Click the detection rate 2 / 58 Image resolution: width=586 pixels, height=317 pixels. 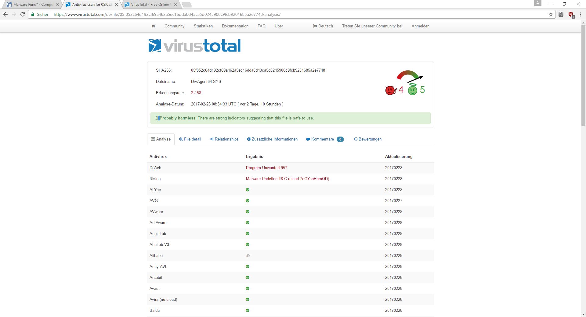tap(196, 93)
